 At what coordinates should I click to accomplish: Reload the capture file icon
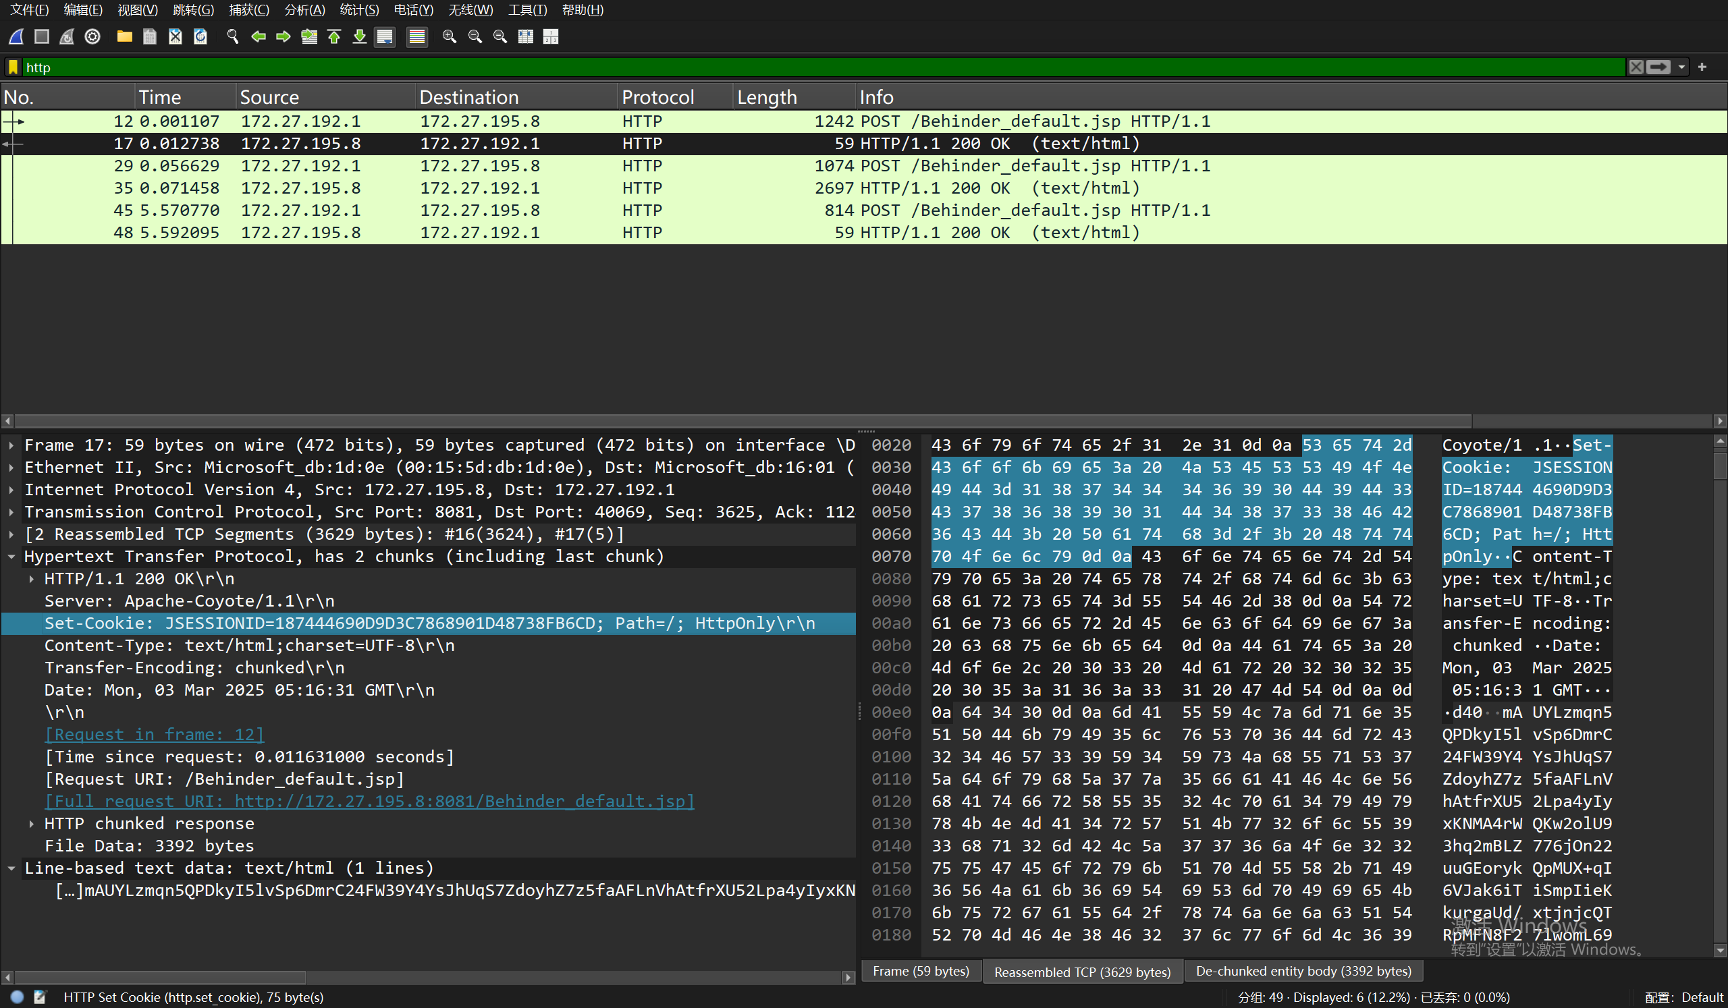pos(200,36)
